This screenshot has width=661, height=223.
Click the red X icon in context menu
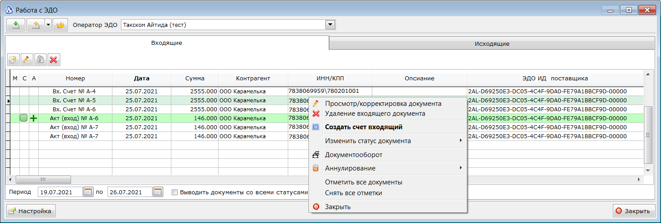316,114
